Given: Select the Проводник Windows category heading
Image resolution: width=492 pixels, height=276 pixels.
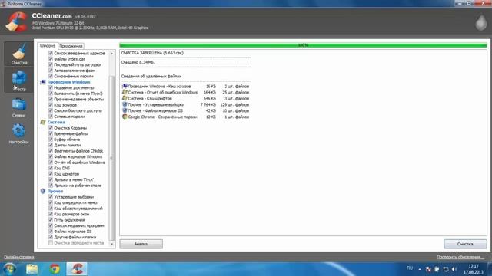Looking at the screenshot, I should click(x=68, y=82).
